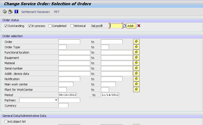The height and width of the screenshot is (125, 203).
Task: Click the Equipment from field
Action: (74, 58)
